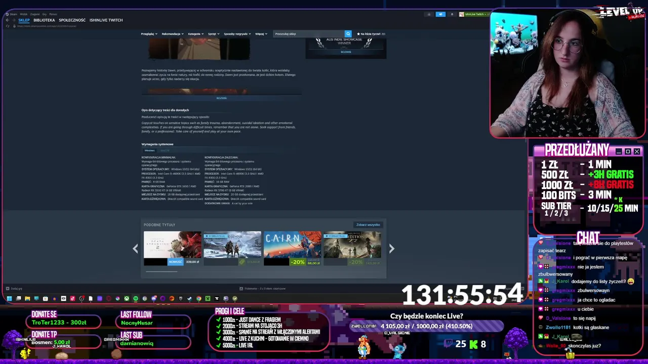Expand the Sposoby rozrywki dropdown
Screen dimensions: 648x364
pos(237,34)
